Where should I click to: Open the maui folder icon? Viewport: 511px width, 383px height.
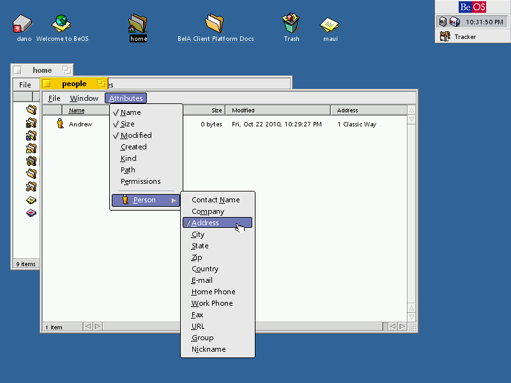330,22
